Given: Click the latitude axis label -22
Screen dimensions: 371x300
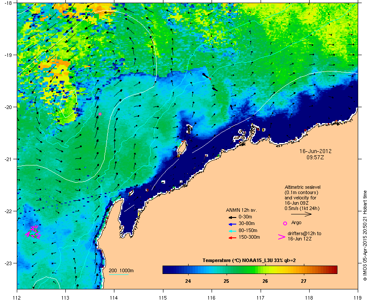Looking at the screenshot, I should (8, 211).
